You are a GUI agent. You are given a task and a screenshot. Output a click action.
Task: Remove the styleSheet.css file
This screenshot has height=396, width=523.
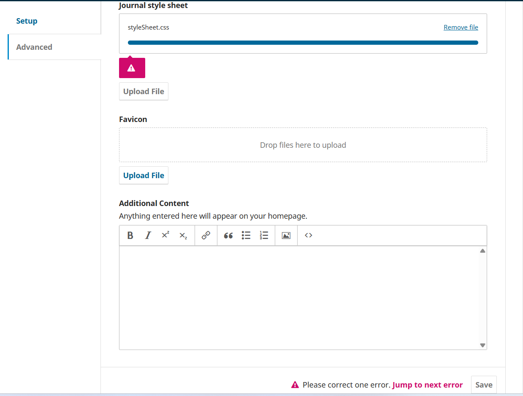click(461, 27)
